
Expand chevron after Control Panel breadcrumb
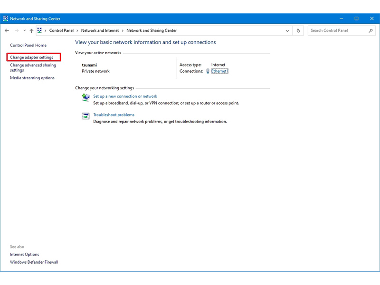coord(77,31)
